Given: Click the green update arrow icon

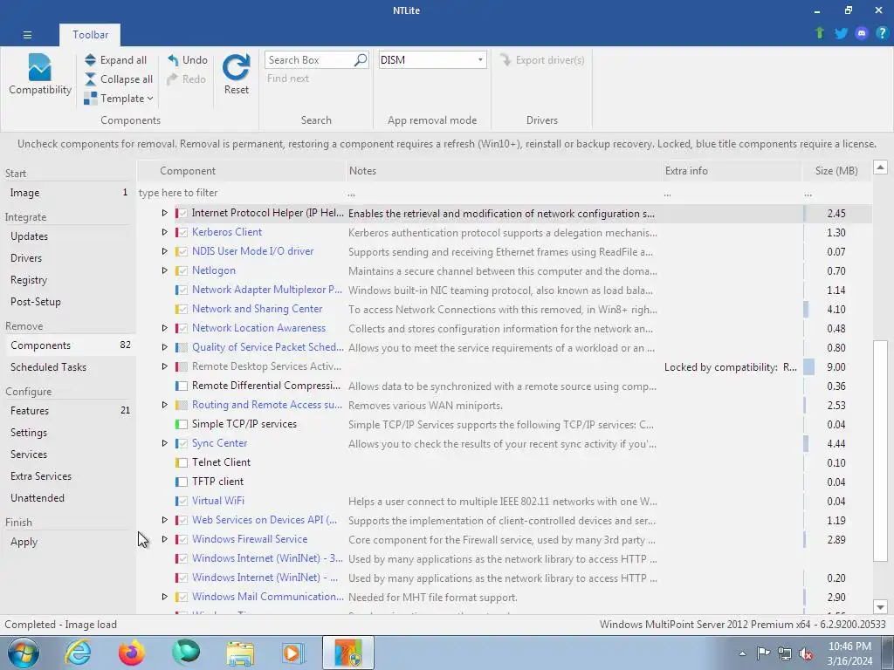Looking at the screenshot, I should (x=820, y=33).
